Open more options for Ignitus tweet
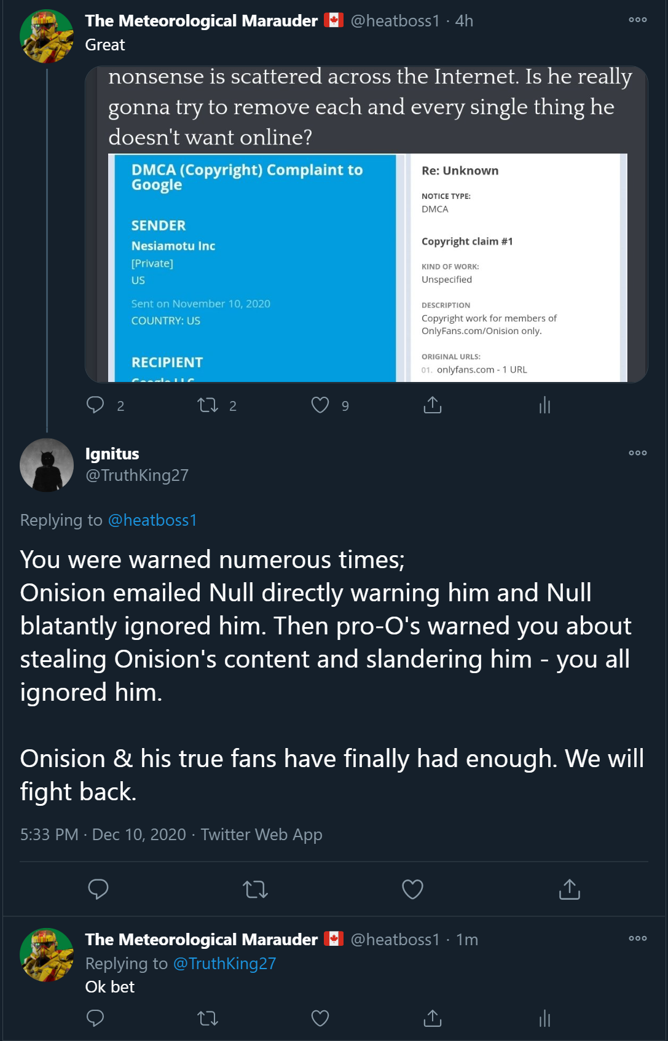Screen dimensions: 668x1041 (638, 453)
